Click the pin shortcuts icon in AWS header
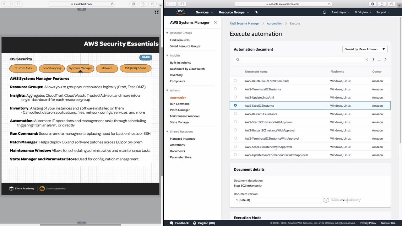Screen dimensions: 402x226 (257, 12)
